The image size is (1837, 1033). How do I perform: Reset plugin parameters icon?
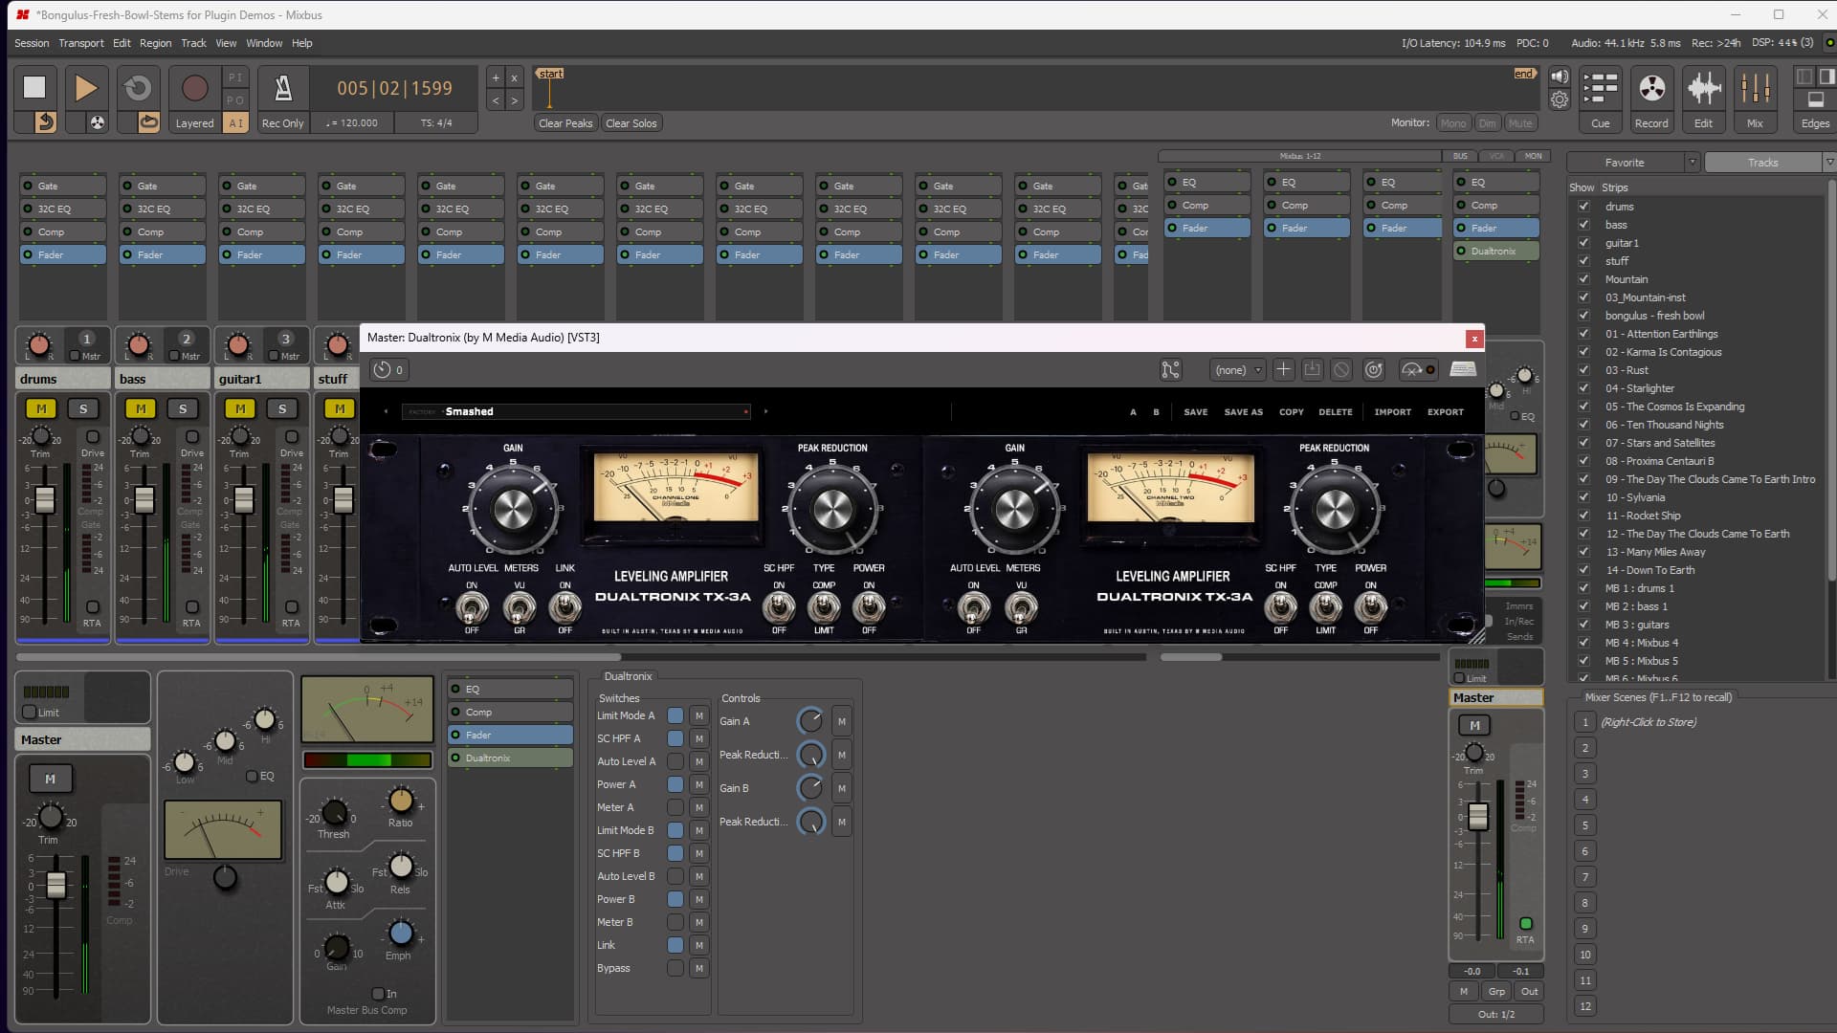1374,369
